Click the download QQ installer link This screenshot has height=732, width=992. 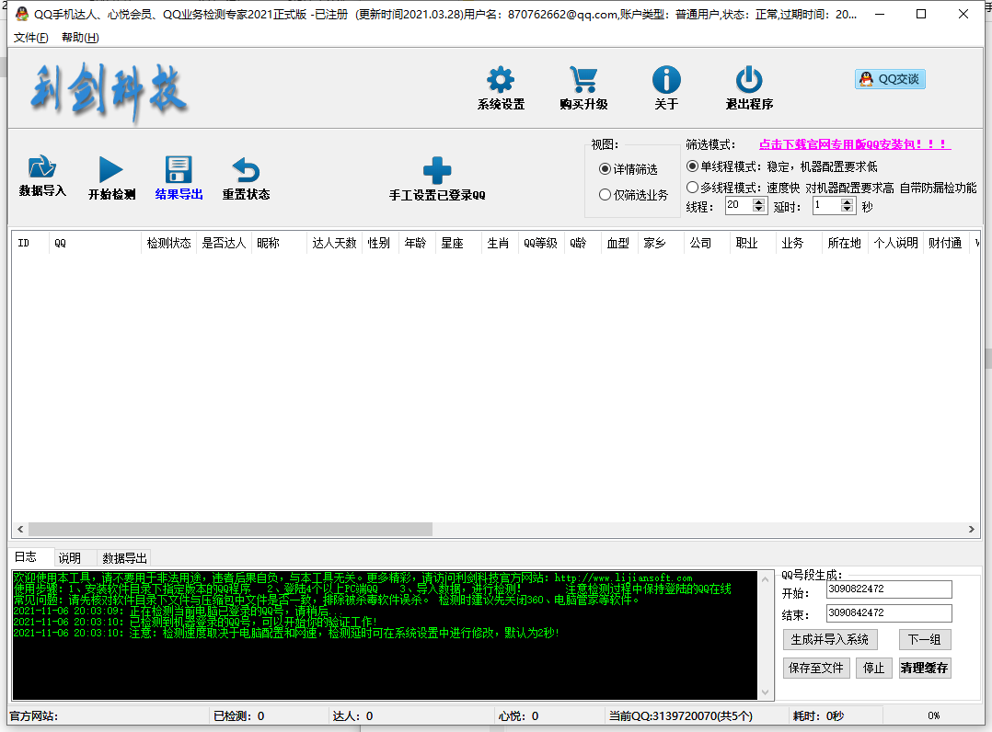tap(854, 144)
